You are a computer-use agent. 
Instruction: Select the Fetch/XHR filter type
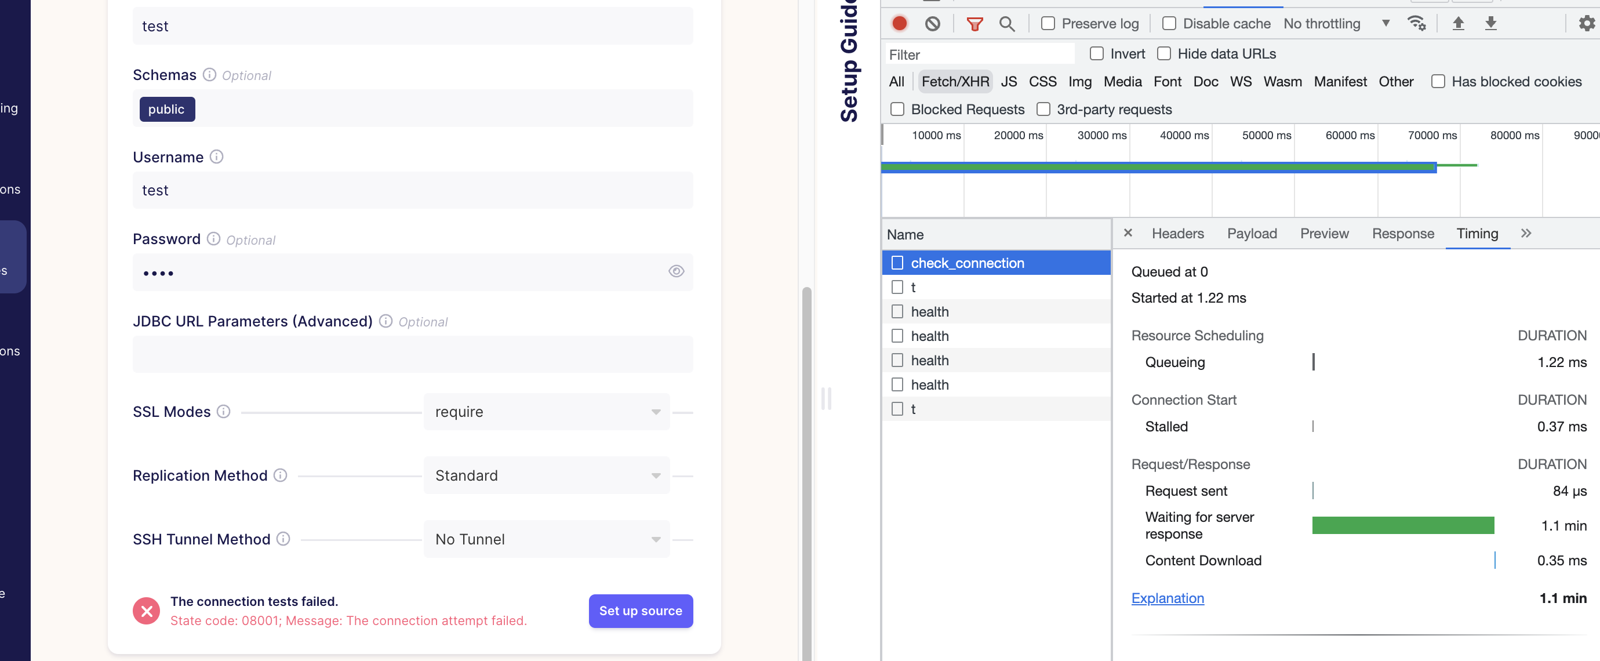click(x=955, y=81)
